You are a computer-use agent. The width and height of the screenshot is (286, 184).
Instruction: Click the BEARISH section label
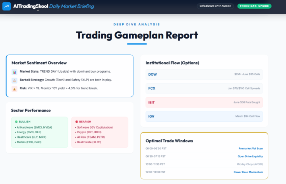coord(85,121)
